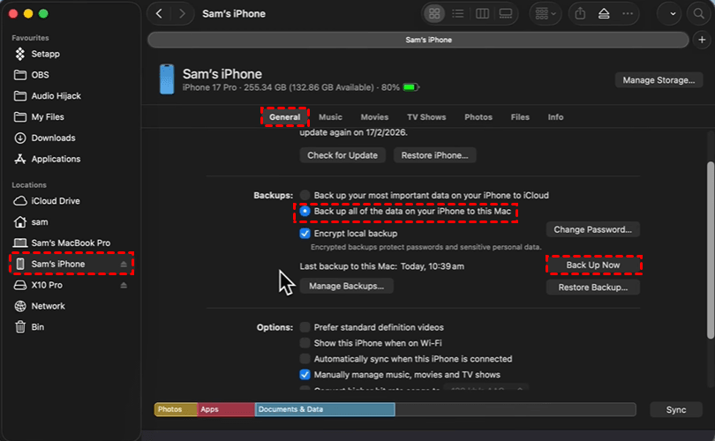Switch Finder to icon grid view

pyautogui.click(x=434, y=13)
